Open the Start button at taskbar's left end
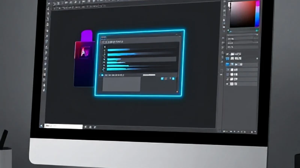This screenshot has height=168, width=300. 41,126
